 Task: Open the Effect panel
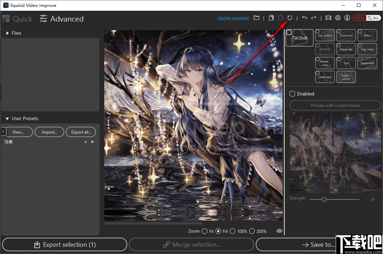(x=367, y=35)
